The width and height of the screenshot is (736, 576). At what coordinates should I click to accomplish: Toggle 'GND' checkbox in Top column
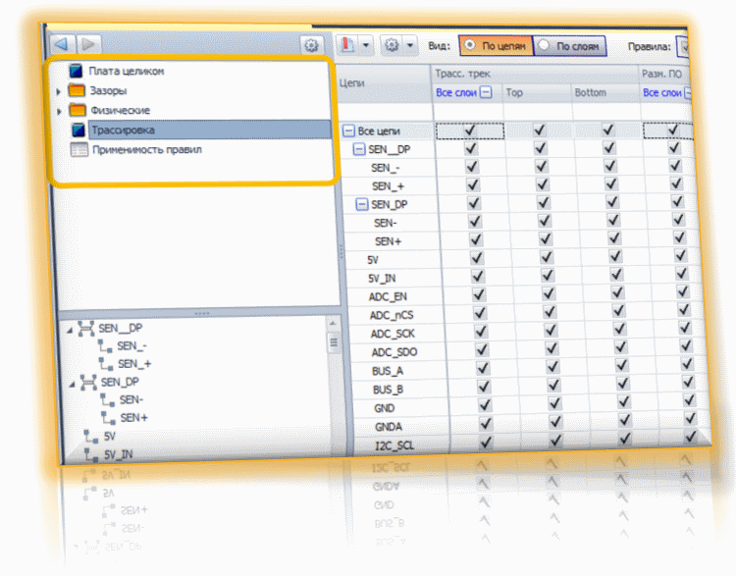click(554, 403)
